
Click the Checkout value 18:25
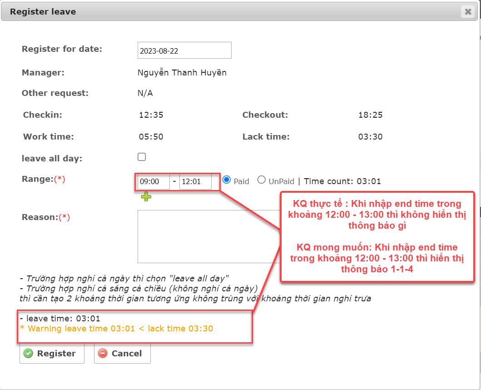click(x=370, y=115)
